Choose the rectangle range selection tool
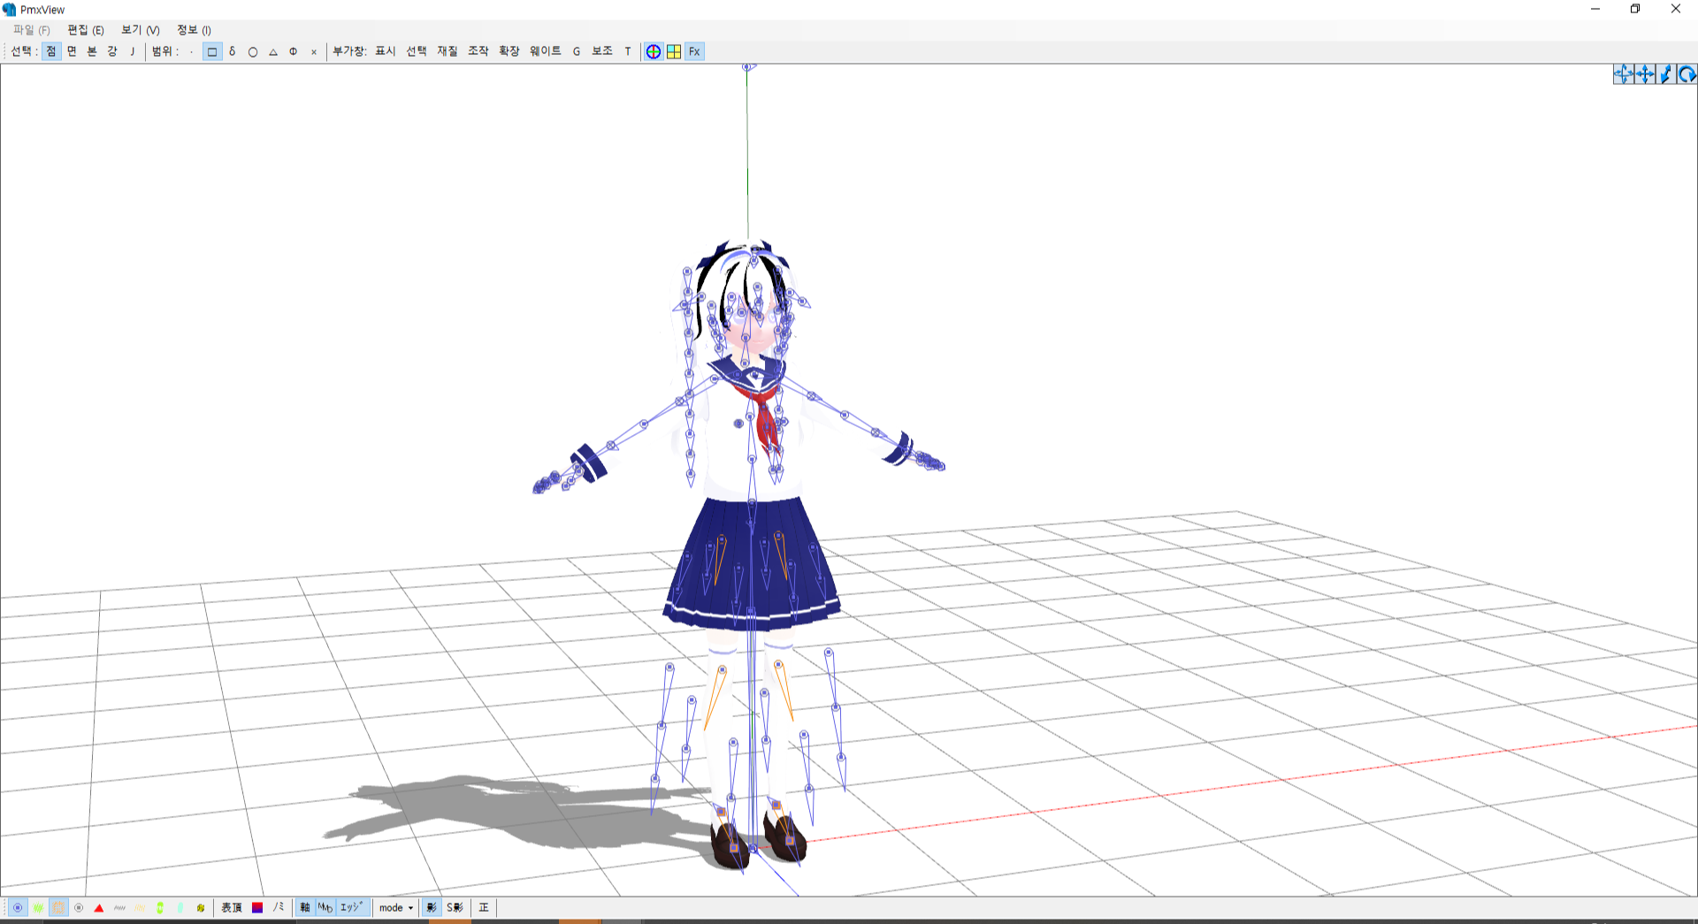The width and height of the screenshot is (1698, 924). point(212,51)
